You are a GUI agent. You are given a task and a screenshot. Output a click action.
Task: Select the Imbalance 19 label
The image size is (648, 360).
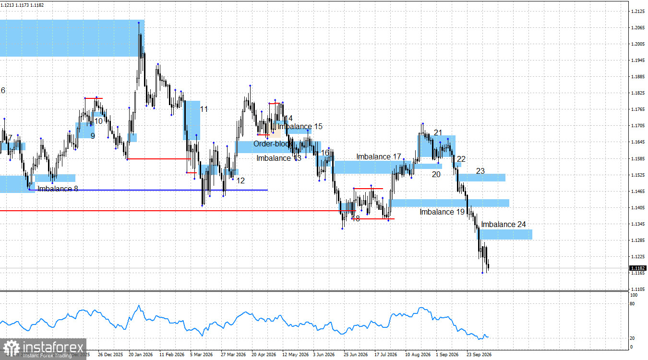pos(442,212)
